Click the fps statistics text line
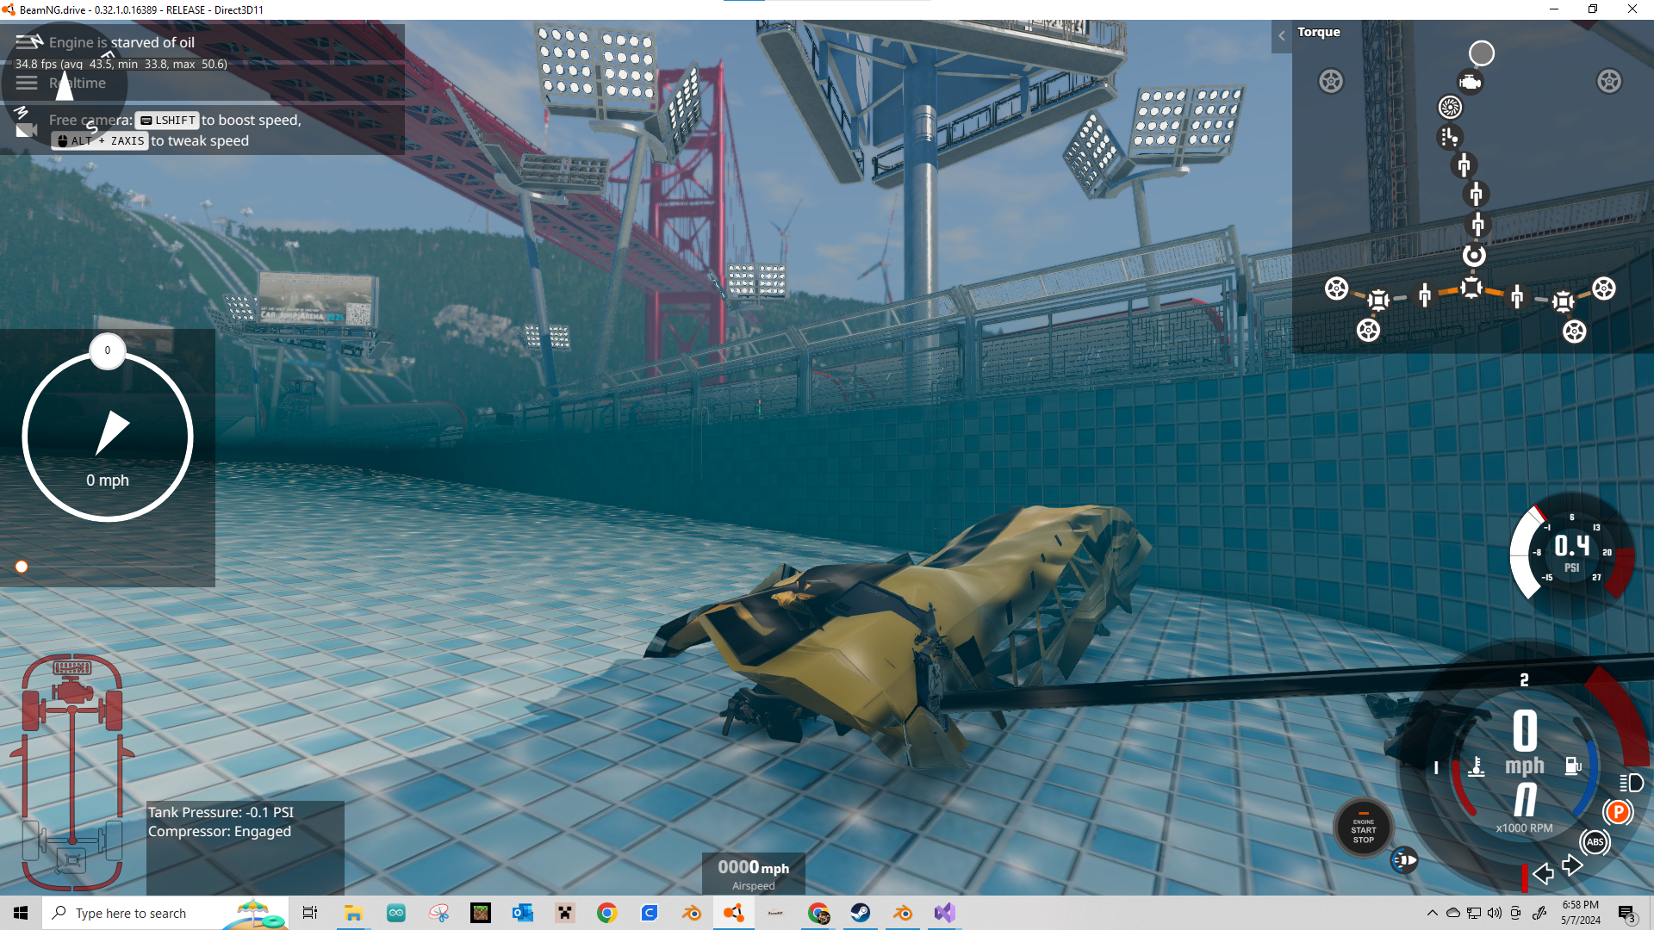The width and height of the screenshot is (1654, 930). tap(121, 64)
